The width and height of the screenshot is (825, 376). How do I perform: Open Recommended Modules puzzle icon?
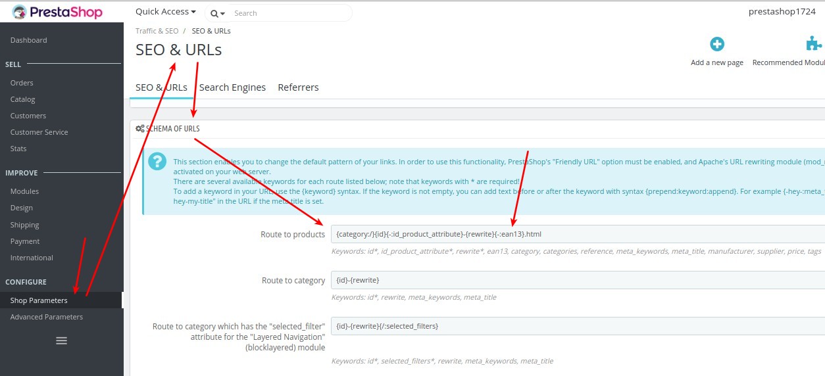click(x=814, y=44)
